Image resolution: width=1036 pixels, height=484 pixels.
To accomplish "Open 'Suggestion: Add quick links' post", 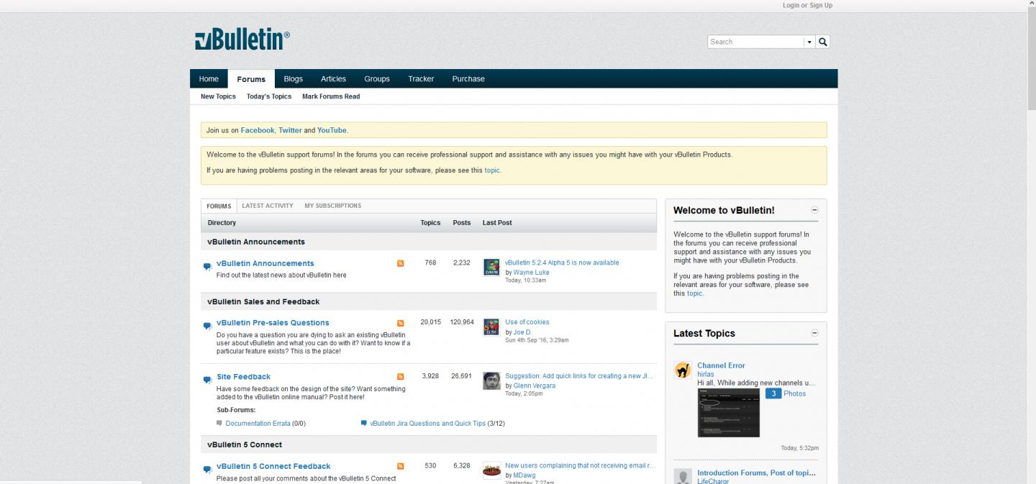I will click(580, 375).
